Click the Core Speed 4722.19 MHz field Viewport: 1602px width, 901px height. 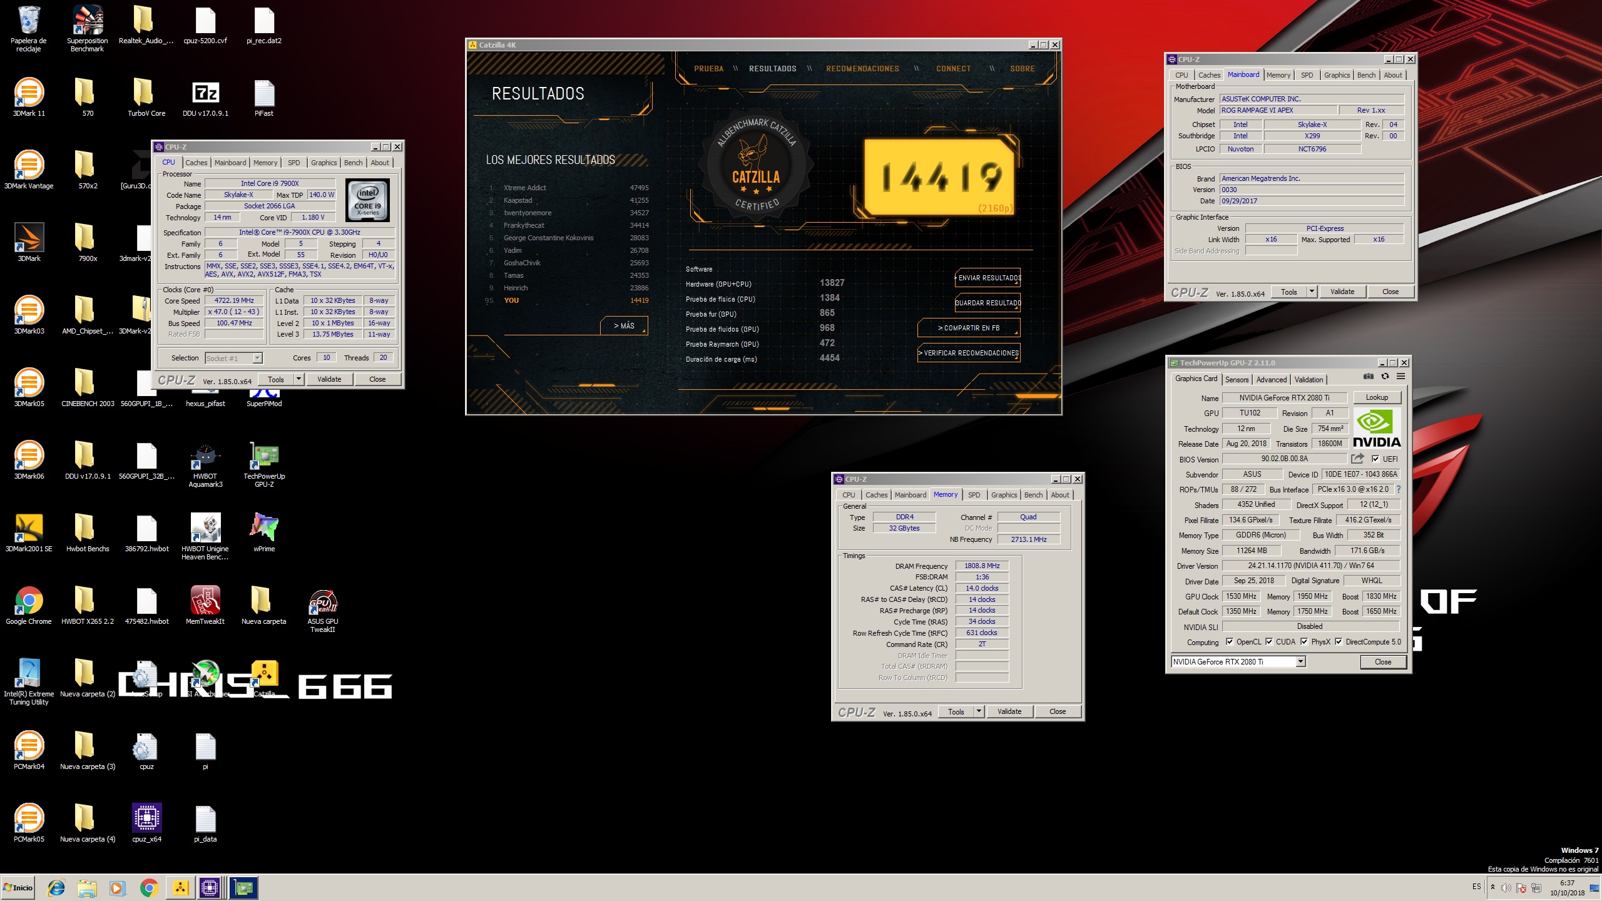[x=234, y=300]
